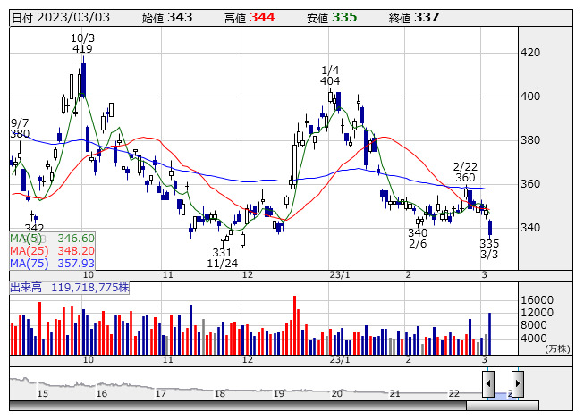Click year 22 marker in the navigator
584x420 pixels.
(x=453, y=393)
